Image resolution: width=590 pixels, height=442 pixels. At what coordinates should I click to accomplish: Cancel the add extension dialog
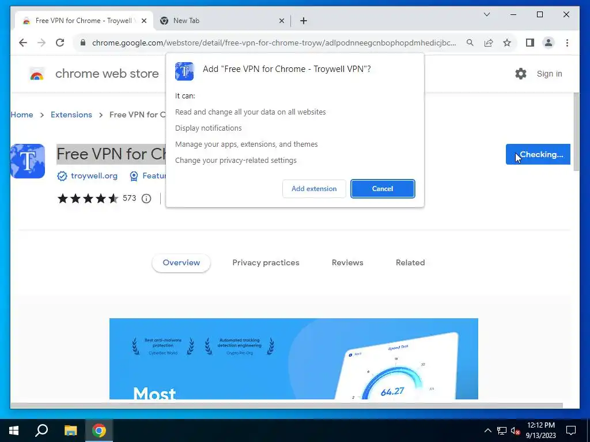click(383, 189)
